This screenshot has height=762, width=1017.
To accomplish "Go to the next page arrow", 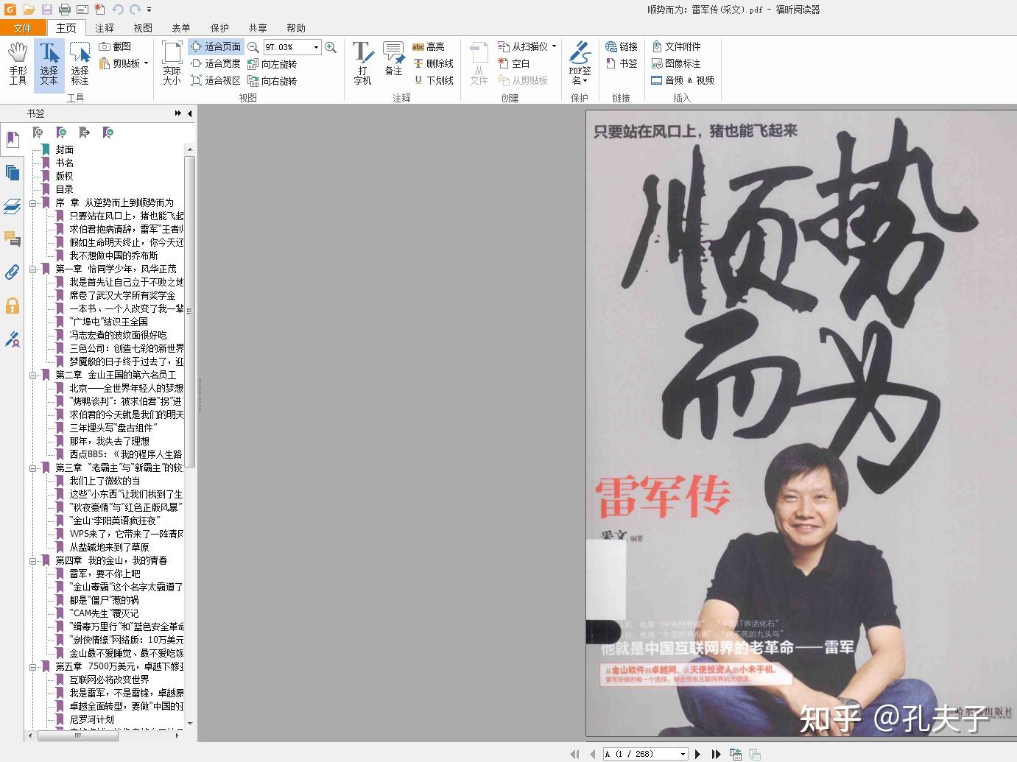I will (698, 754).
